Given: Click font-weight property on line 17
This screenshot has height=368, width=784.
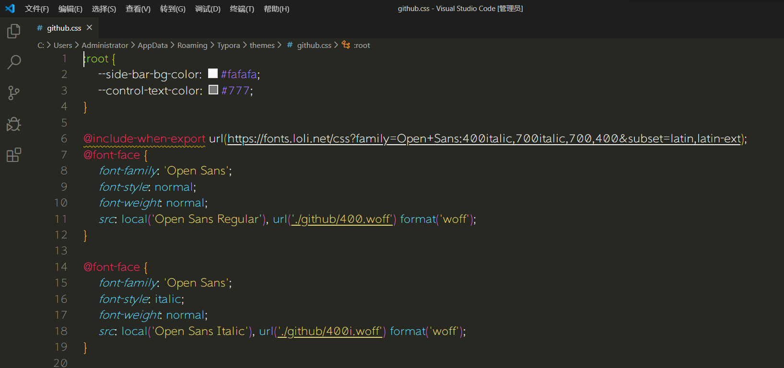Looking at the screenshot, I should (129, 315).
